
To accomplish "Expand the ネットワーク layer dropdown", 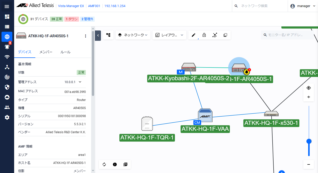I will coord(133,35).
